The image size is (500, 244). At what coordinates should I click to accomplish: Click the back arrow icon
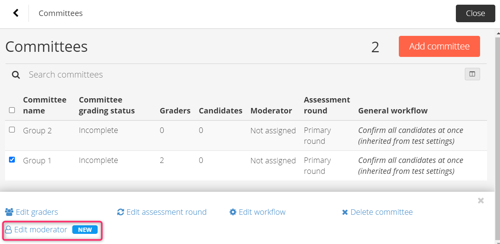16,13
